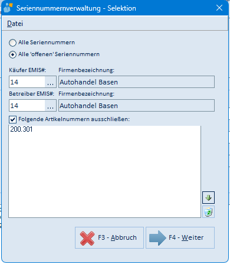Select Alle 'offenen' Seriennummern radio button
Viewport: 230px width, 264px height.
coord(13,54)
